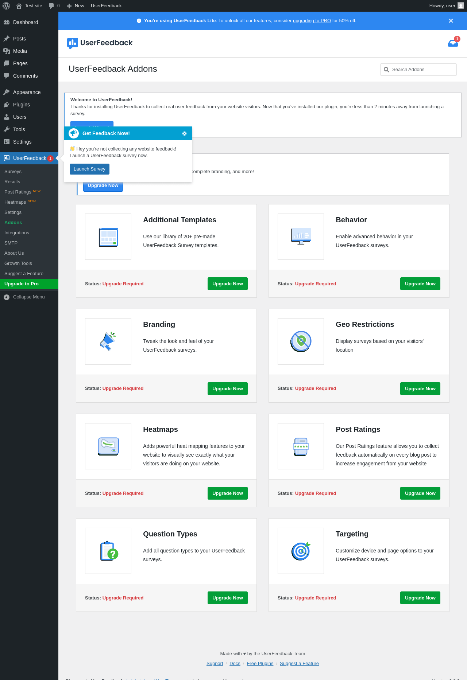Open the Free Plugins footer link
467x680 pixels.
(x=260, y=664)
